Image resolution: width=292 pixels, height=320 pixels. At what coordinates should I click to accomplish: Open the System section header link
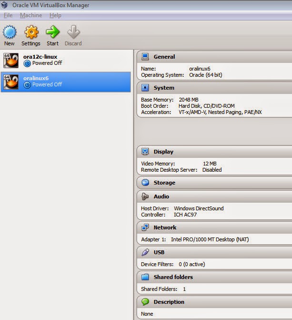click(x=164, y=88)
